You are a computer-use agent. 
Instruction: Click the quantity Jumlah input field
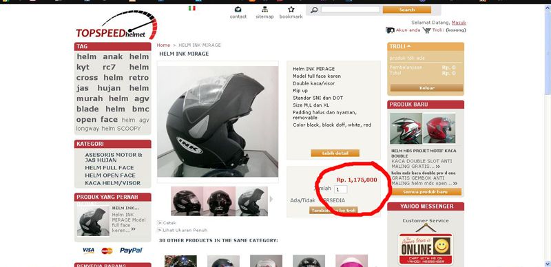tap(340, 189)
